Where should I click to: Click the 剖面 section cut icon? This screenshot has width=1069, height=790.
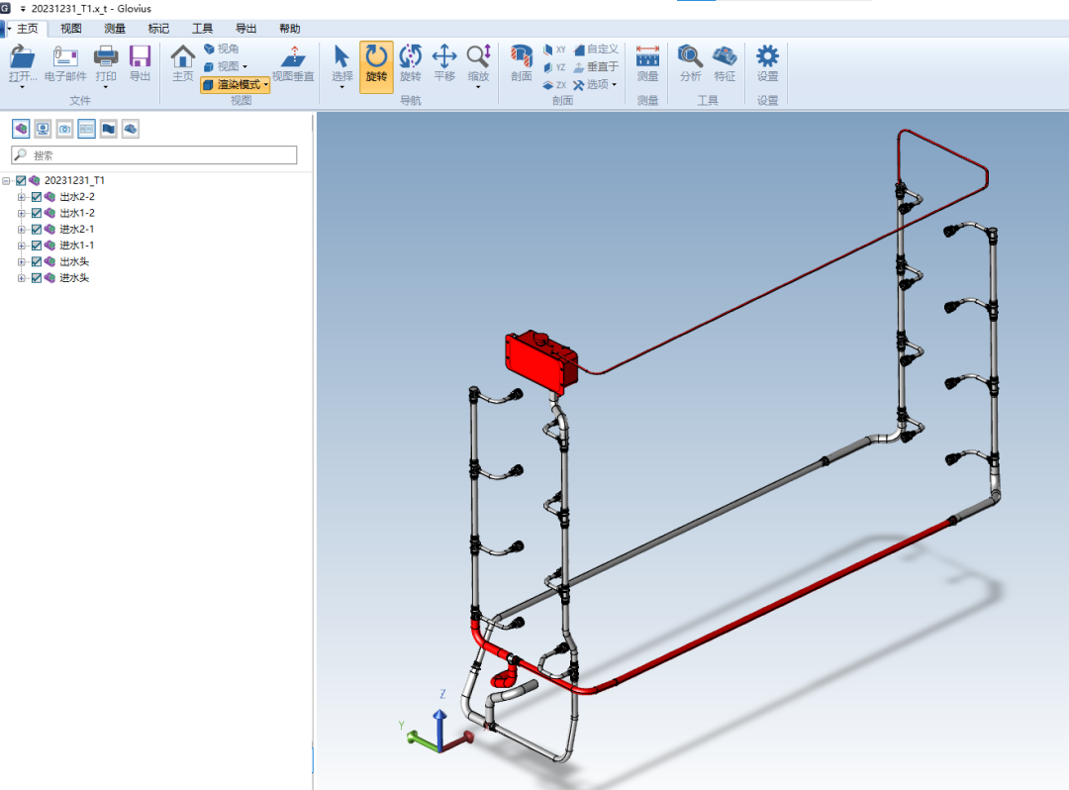pyautogui.click(x=521, y=63)
